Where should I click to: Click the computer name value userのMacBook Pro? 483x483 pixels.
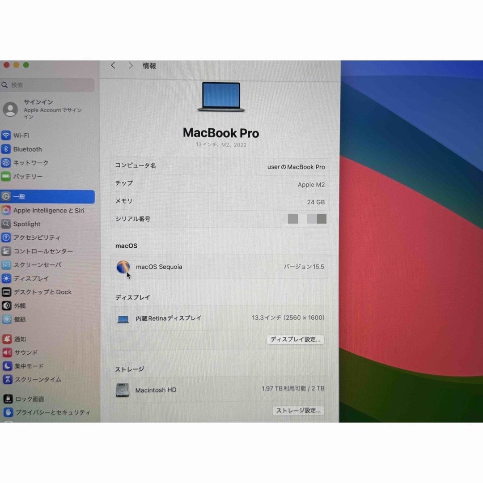click(x=296, y=167)
